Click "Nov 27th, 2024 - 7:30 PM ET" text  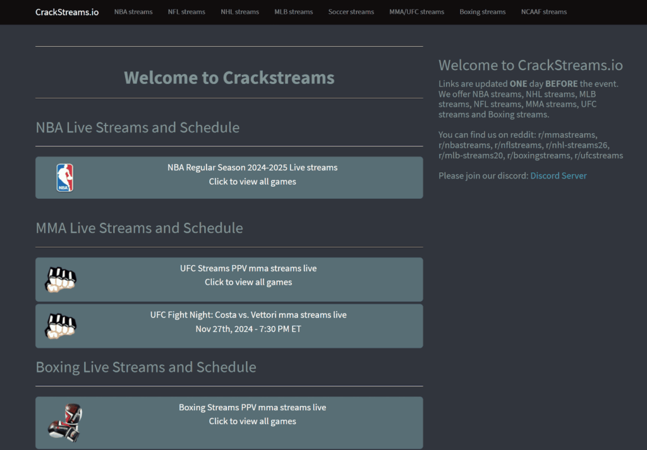(x=248, y=329)
